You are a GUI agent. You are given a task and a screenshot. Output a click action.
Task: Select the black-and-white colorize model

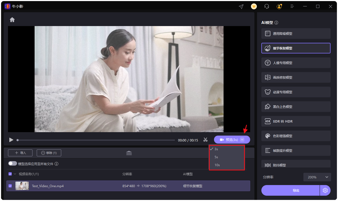coord(296,107)
